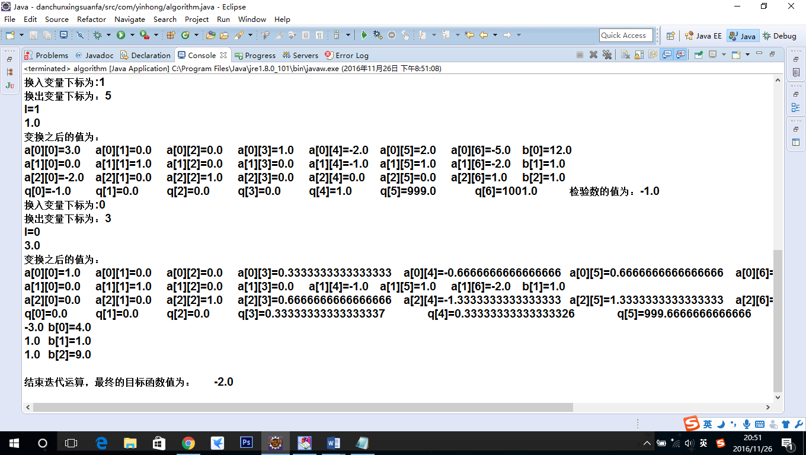Click the Open Perspective icon
Viewport: 806px width, 455px height.
coord(670,36)
